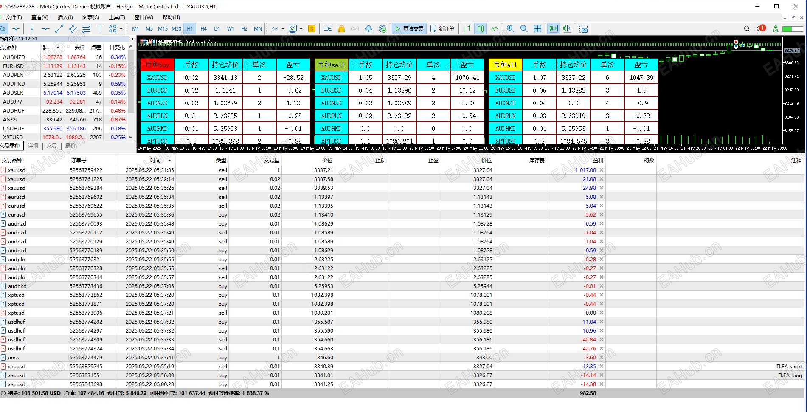Click the zoom in magnifier icon
The height and width of the screenshot is (412, 807).
pos(510,29)
